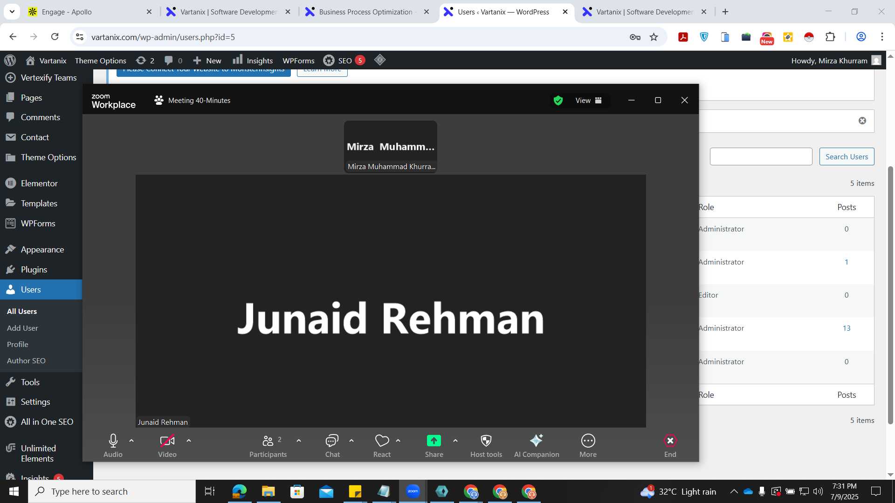Open the Zoom View layout menu

tap(588, 101)
